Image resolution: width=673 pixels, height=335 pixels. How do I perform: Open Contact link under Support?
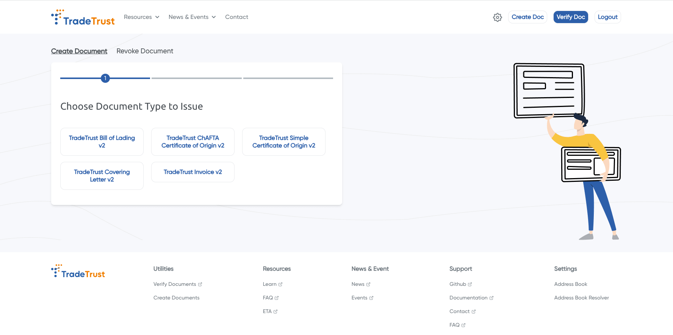click(459, 312)
